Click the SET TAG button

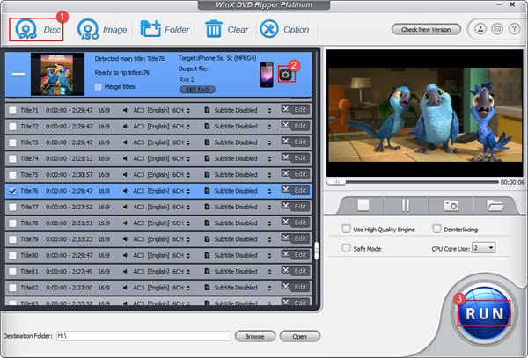click(x=197, y=90)
